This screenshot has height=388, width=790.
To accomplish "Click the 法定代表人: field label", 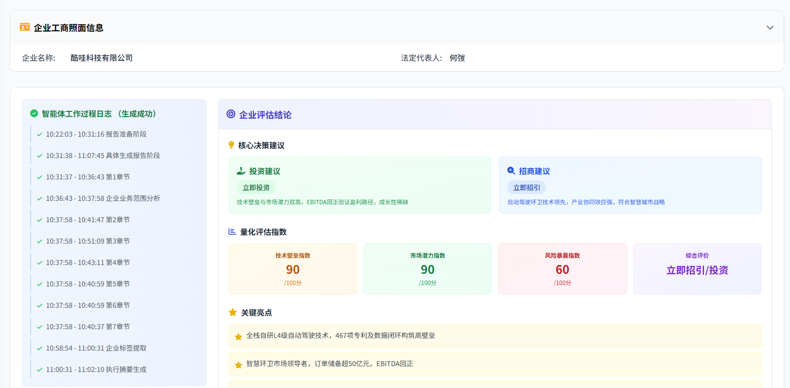I will tap(421, 58).
